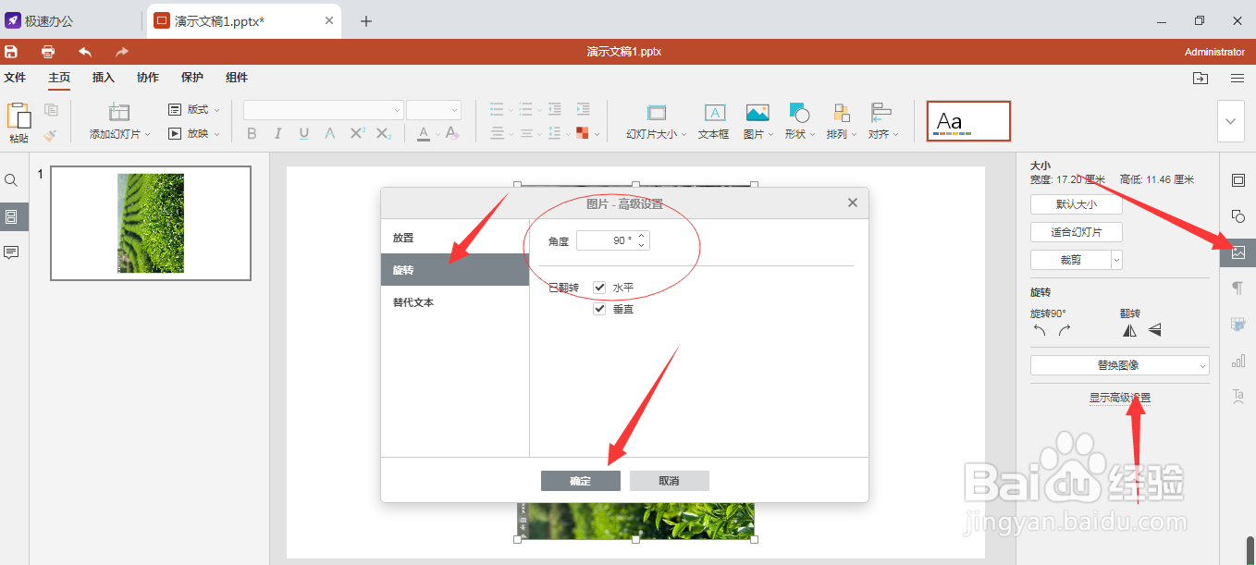Rotate image 90° counterclockwise
1256x565 pixels.
[x=1040, y=330]
